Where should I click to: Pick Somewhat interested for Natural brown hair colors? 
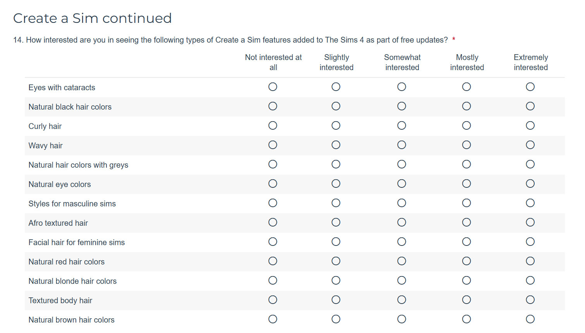tap(402, 319)
